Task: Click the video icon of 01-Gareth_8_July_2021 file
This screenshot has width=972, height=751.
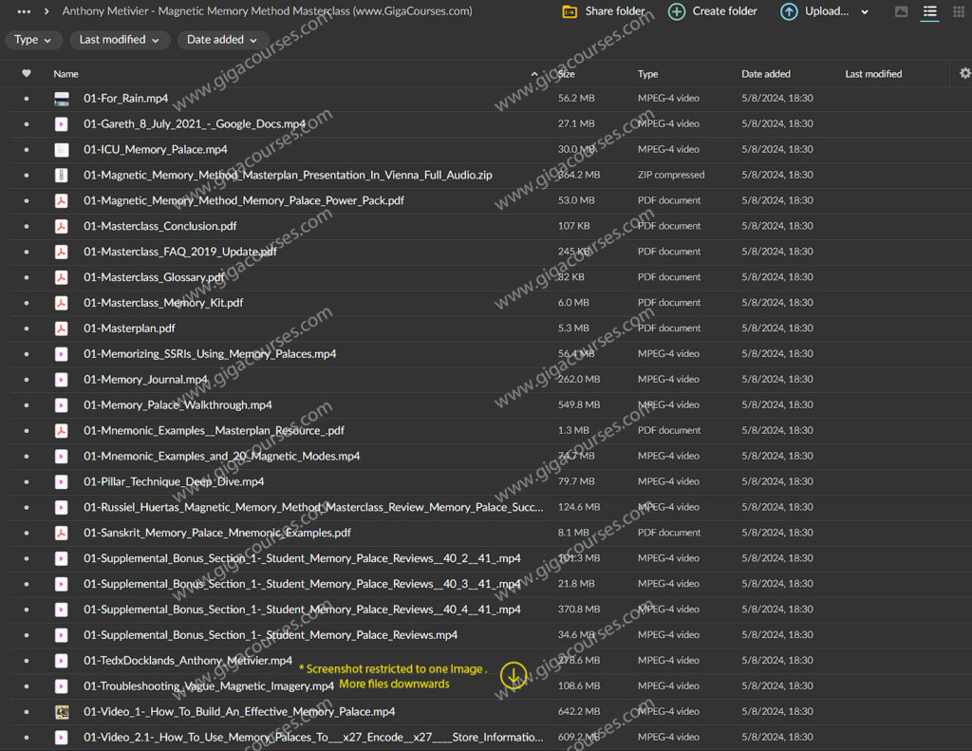Action: pyautogui.click(x=62, y=124)
